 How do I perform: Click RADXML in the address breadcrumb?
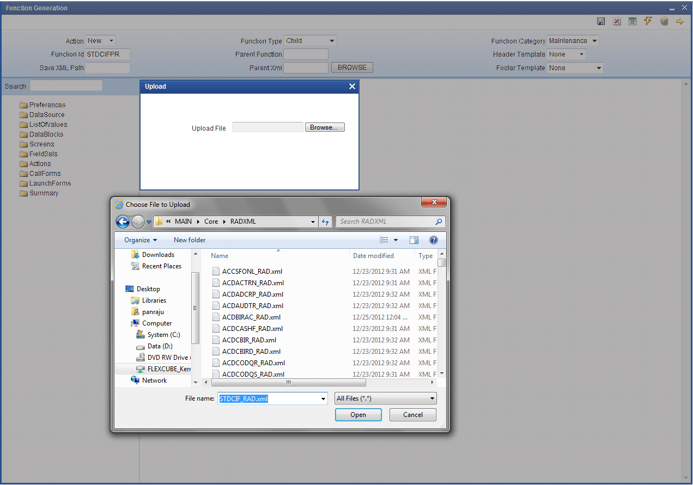(x=243, y=222)
